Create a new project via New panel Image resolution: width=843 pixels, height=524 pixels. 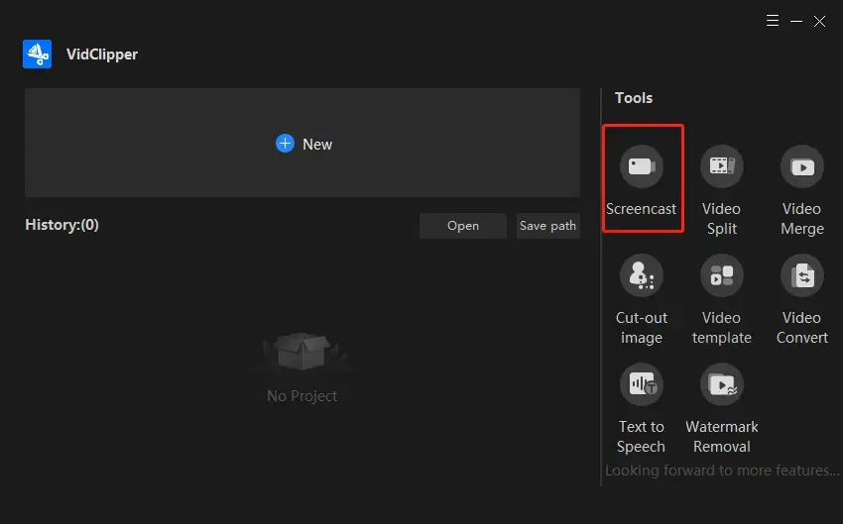(x=302, y=143)
